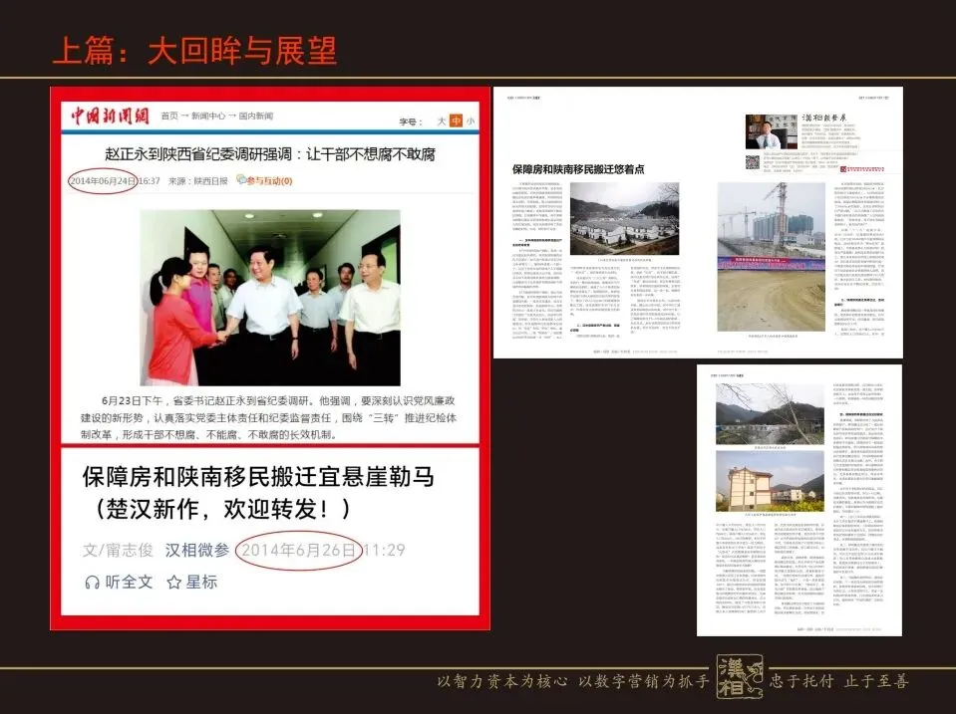The width and height of the screenshot is (956, 714).
Task: Click the 参与互动 speech bubble icon
Action: tap(242, 179)
